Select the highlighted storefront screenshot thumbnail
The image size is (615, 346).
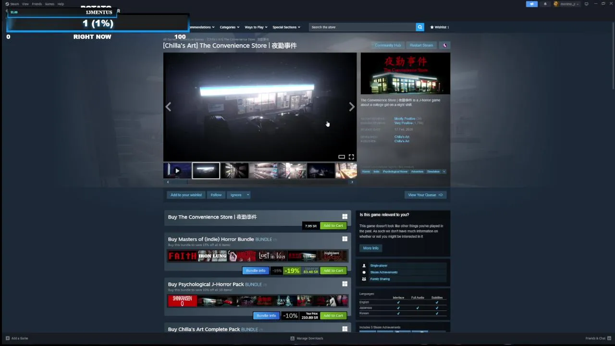click(x=206, y=171)
